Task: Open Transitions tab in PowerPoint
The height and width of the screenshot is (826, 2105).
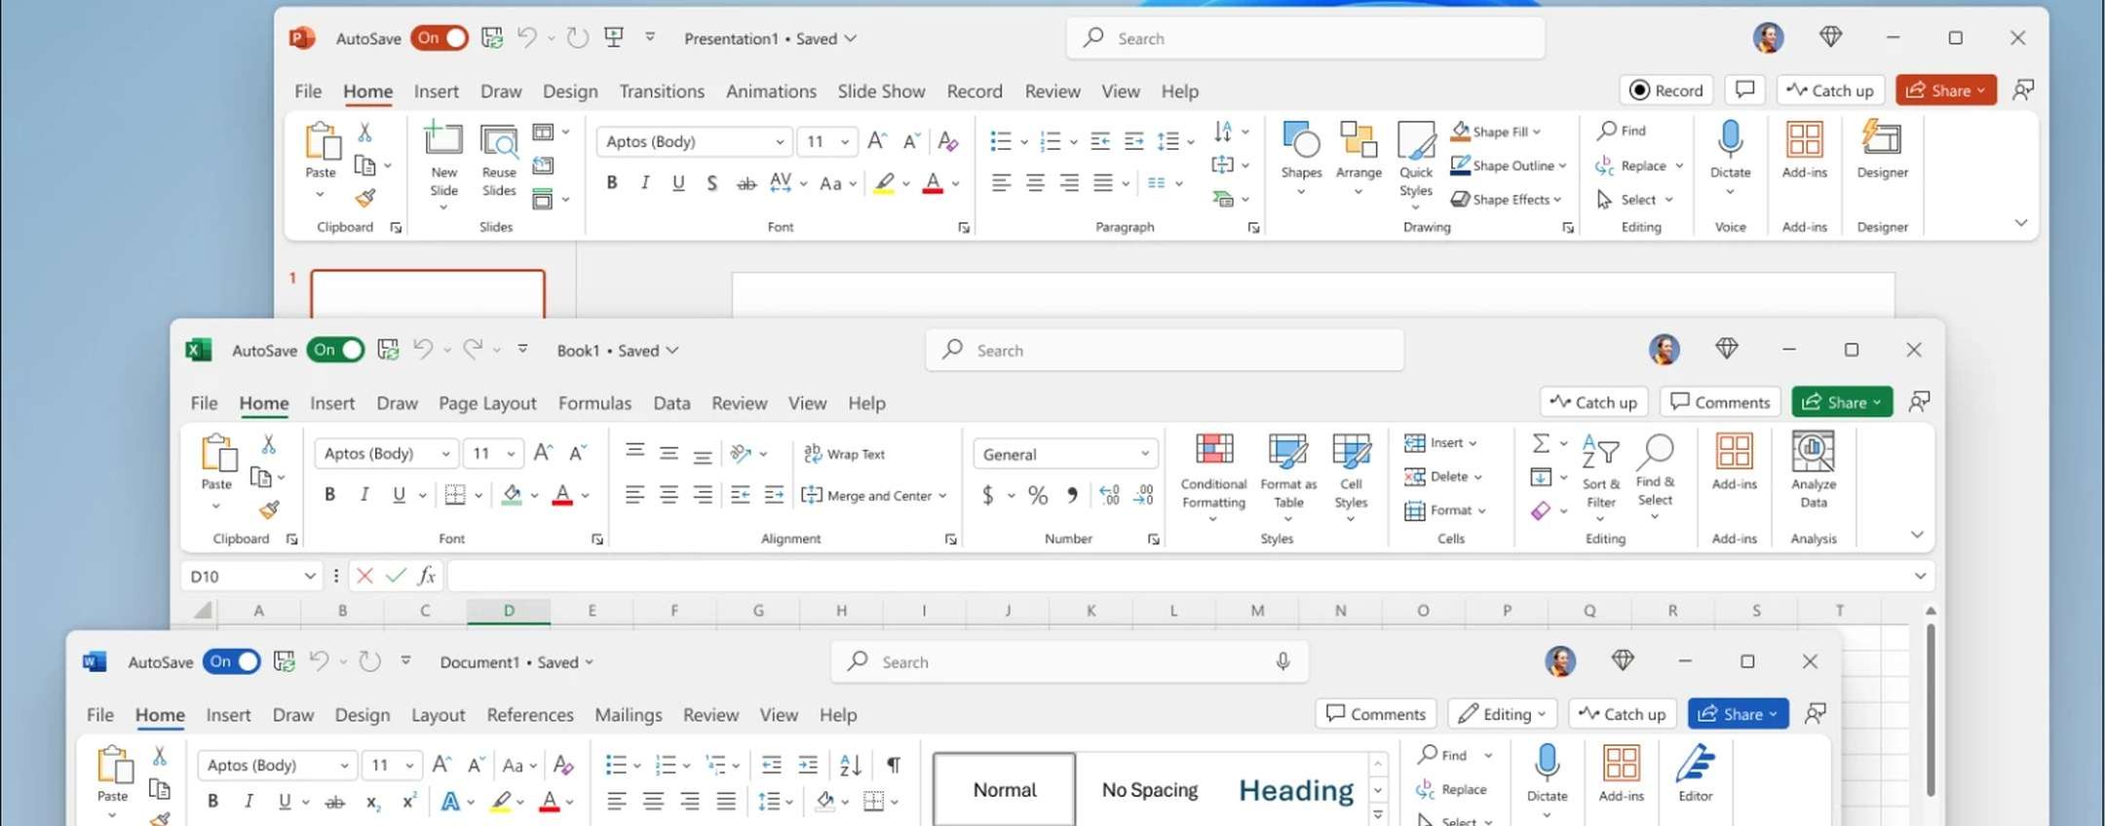Action: pos(662,91)
